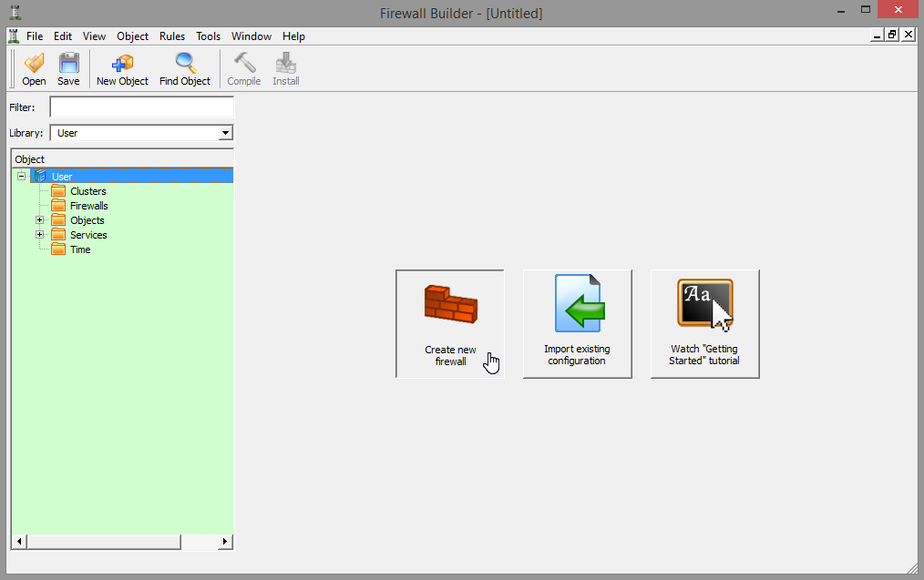The height and width of the screenshot is (580, 924).
Task: Click Watch Getting Started tutorial button
Action: [x=704, y=323]
